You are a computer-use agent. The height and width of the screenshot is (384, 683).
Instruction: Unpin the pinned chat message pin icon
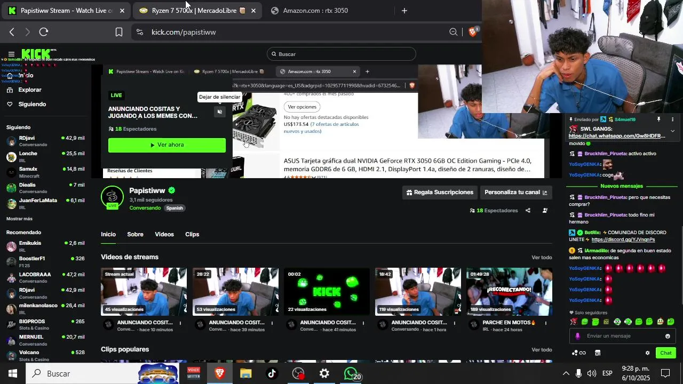tap(658, 119)
